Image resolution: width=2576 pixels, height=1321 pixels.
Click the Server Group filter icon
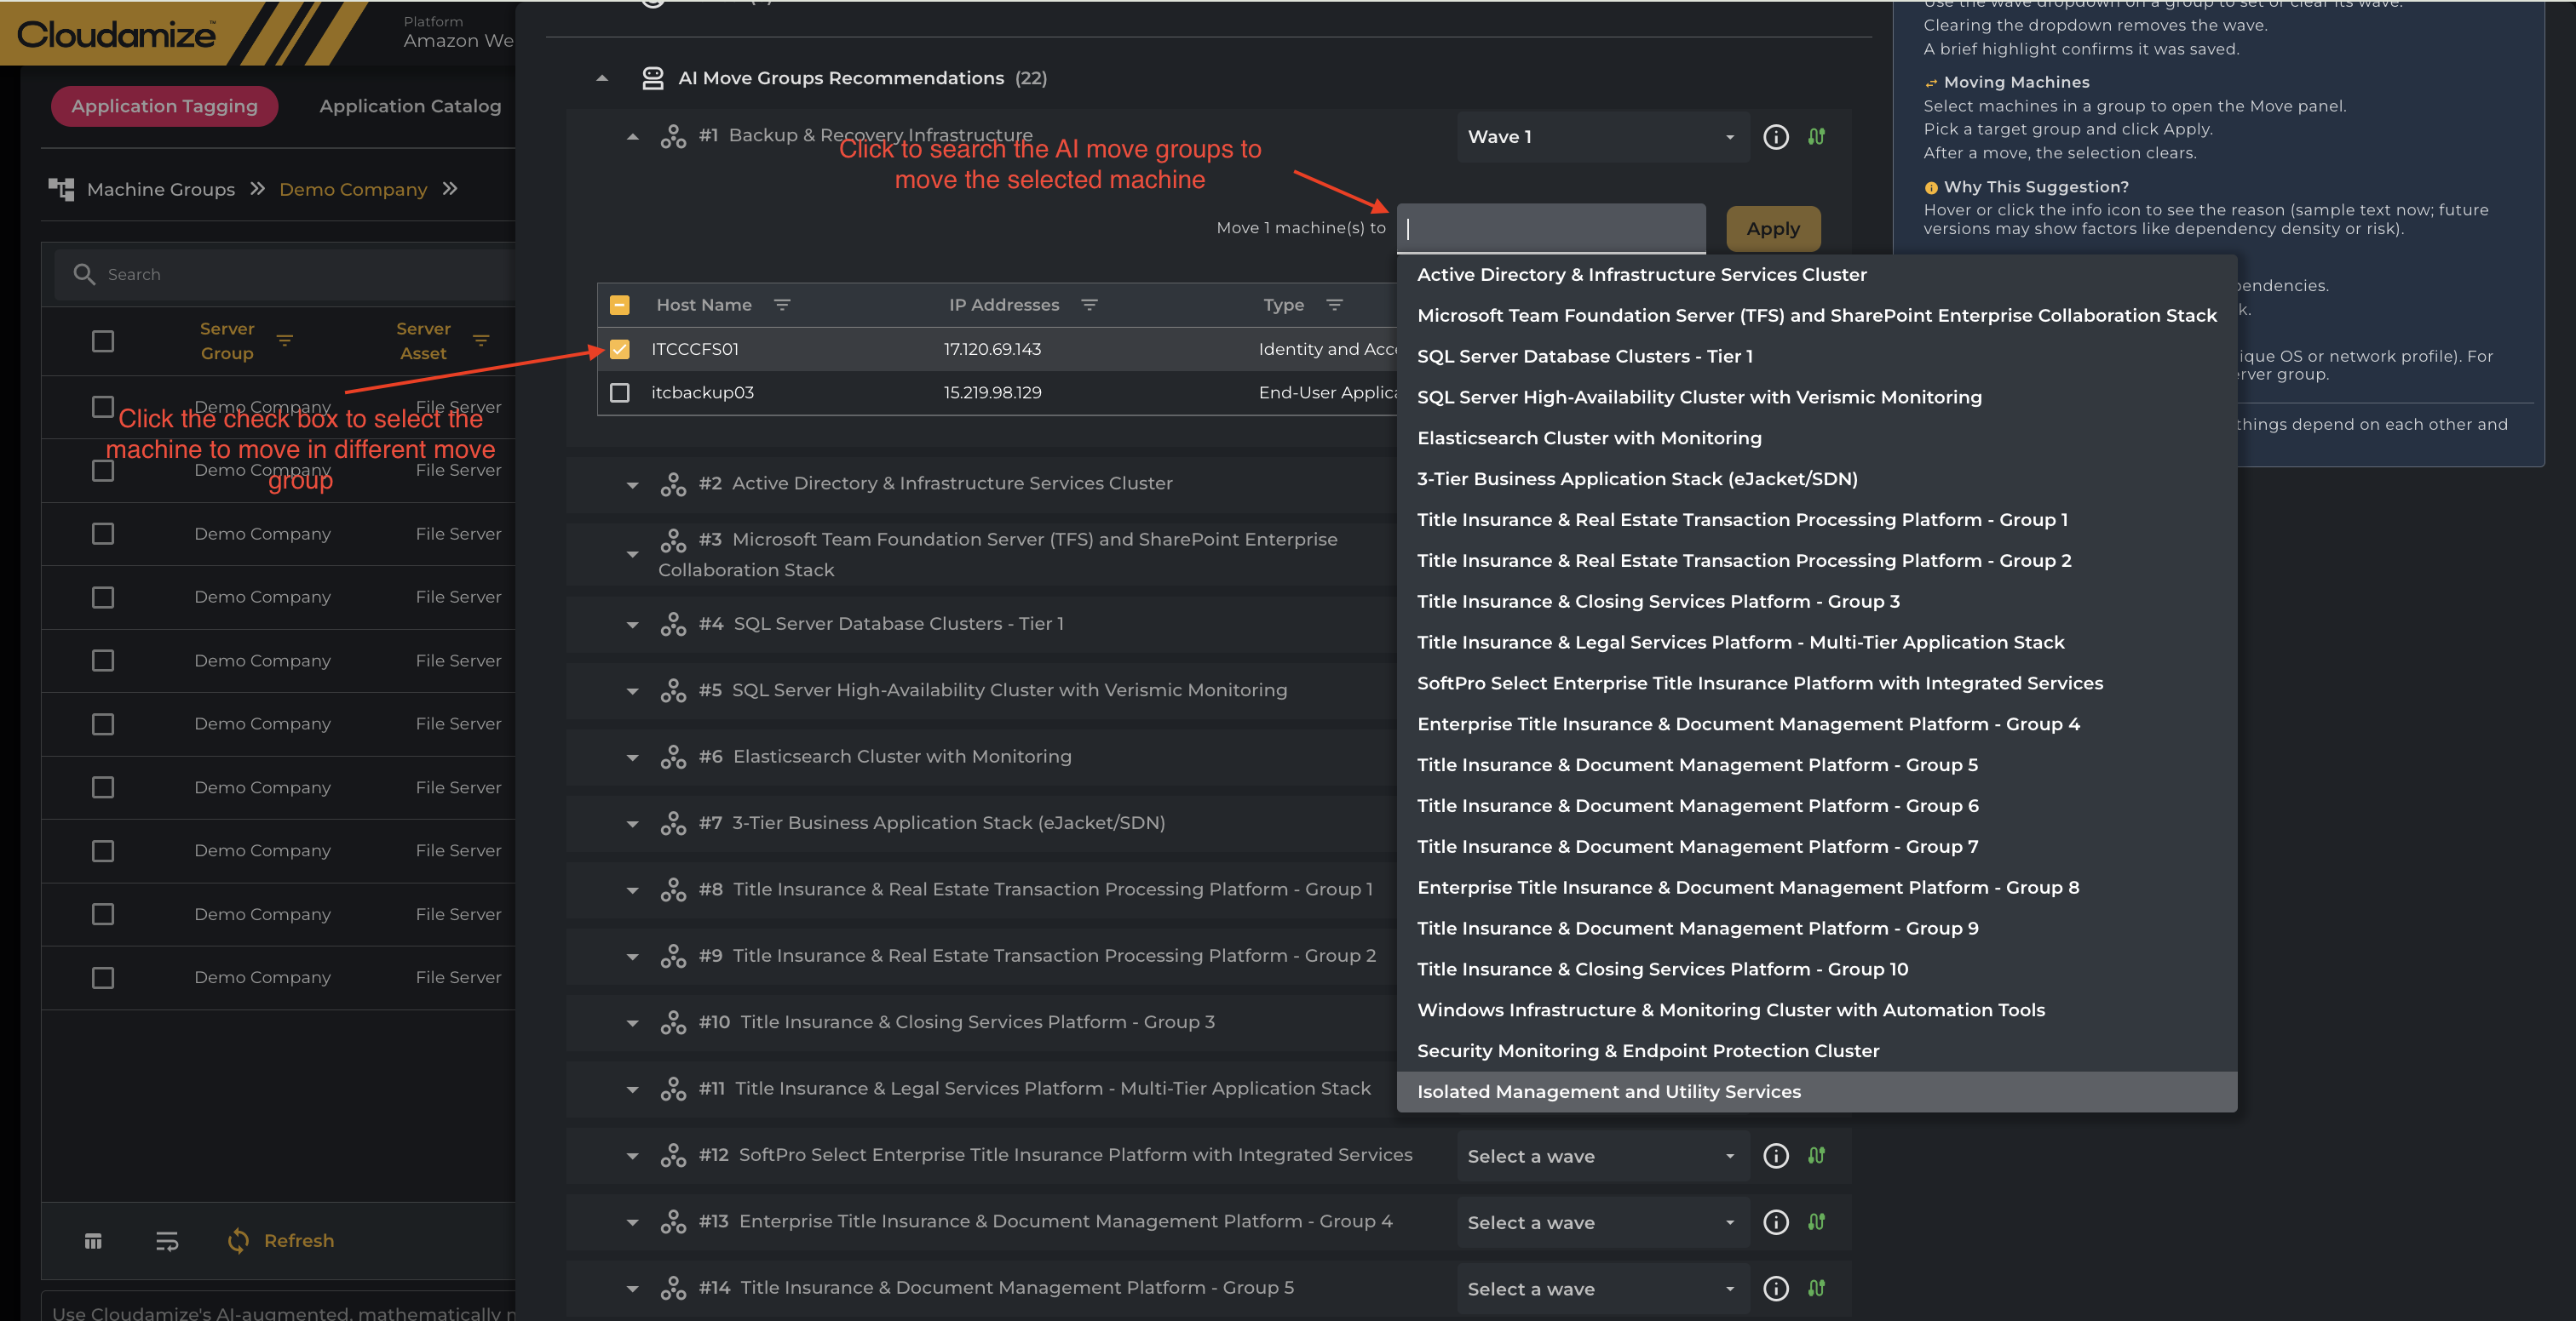coord(285,340)
